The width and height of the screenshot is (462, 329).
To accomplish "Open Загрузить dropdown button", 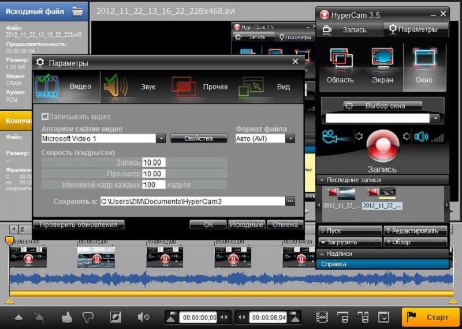I will point(350,242).
